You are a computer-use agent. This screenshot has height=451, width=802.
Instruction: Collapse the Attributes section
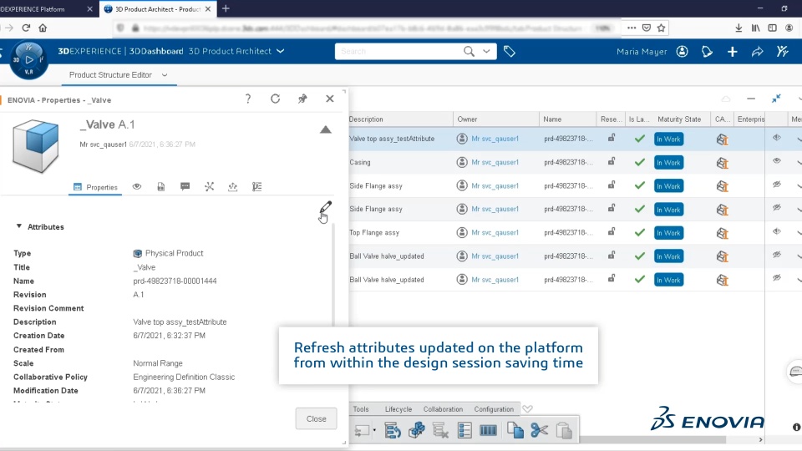[19, 226]
